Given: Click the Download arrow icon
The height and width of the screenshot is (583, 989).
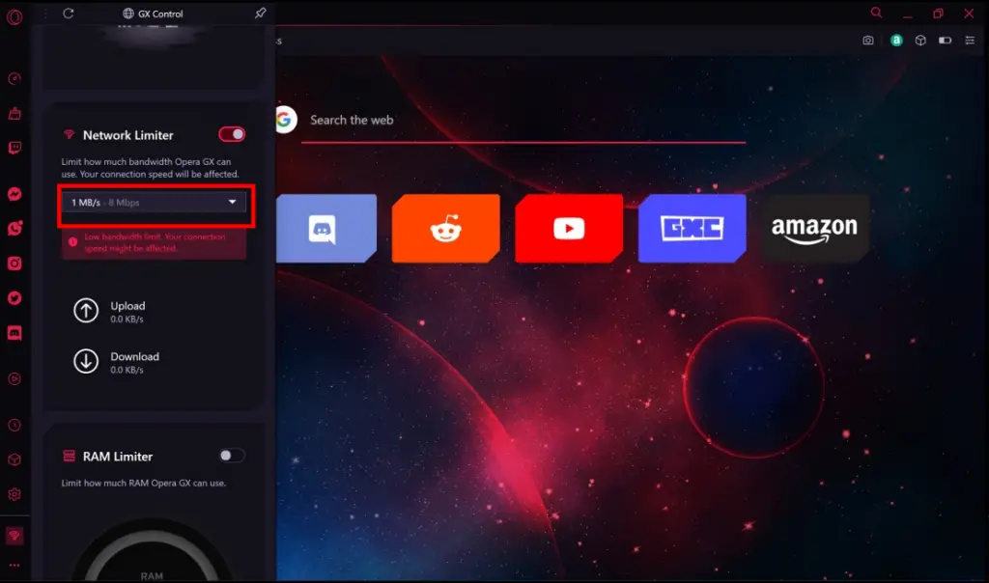Looking at the screenshot, I should point(86,361).
